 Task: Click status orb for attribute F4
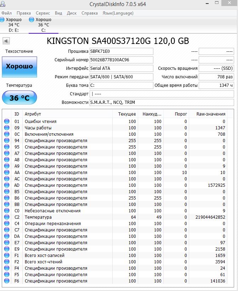(x=7, y=268)
